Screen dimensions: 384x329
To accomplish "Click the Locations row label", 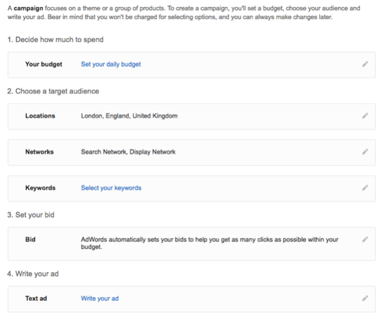I will point(40,116).
